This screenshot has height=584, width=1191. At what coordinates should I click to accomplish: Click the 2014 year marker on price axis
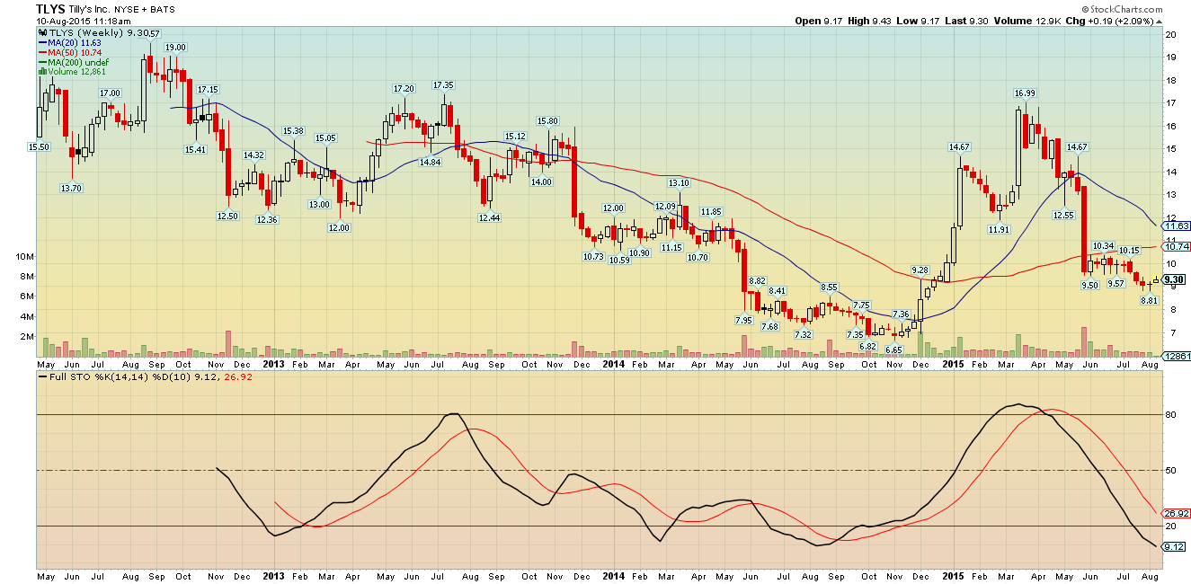pos(613,364)
